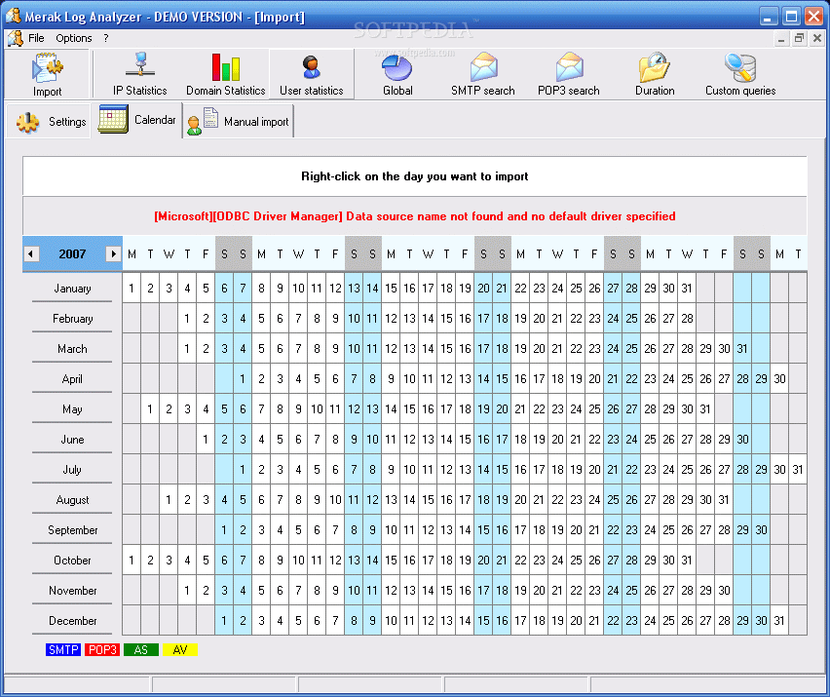The image size is (830, 697).
Task: Click the ODBC Driver Manager error message
Action: (414, 216)
